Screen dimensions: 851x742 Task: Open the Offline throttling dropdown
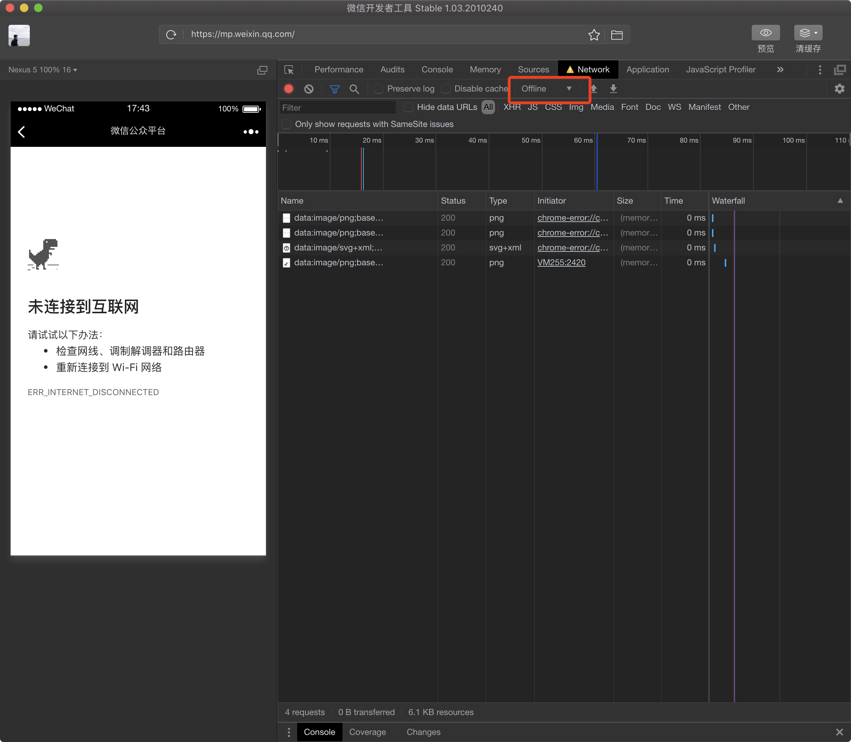tap(546, 89)
